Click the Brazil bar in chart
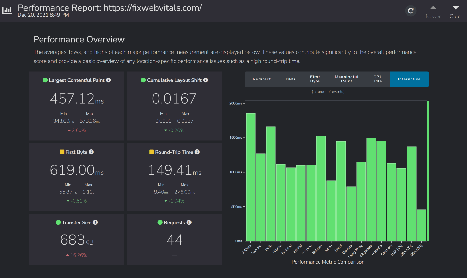Screen dimensions: 467x278 coord(341,191)
